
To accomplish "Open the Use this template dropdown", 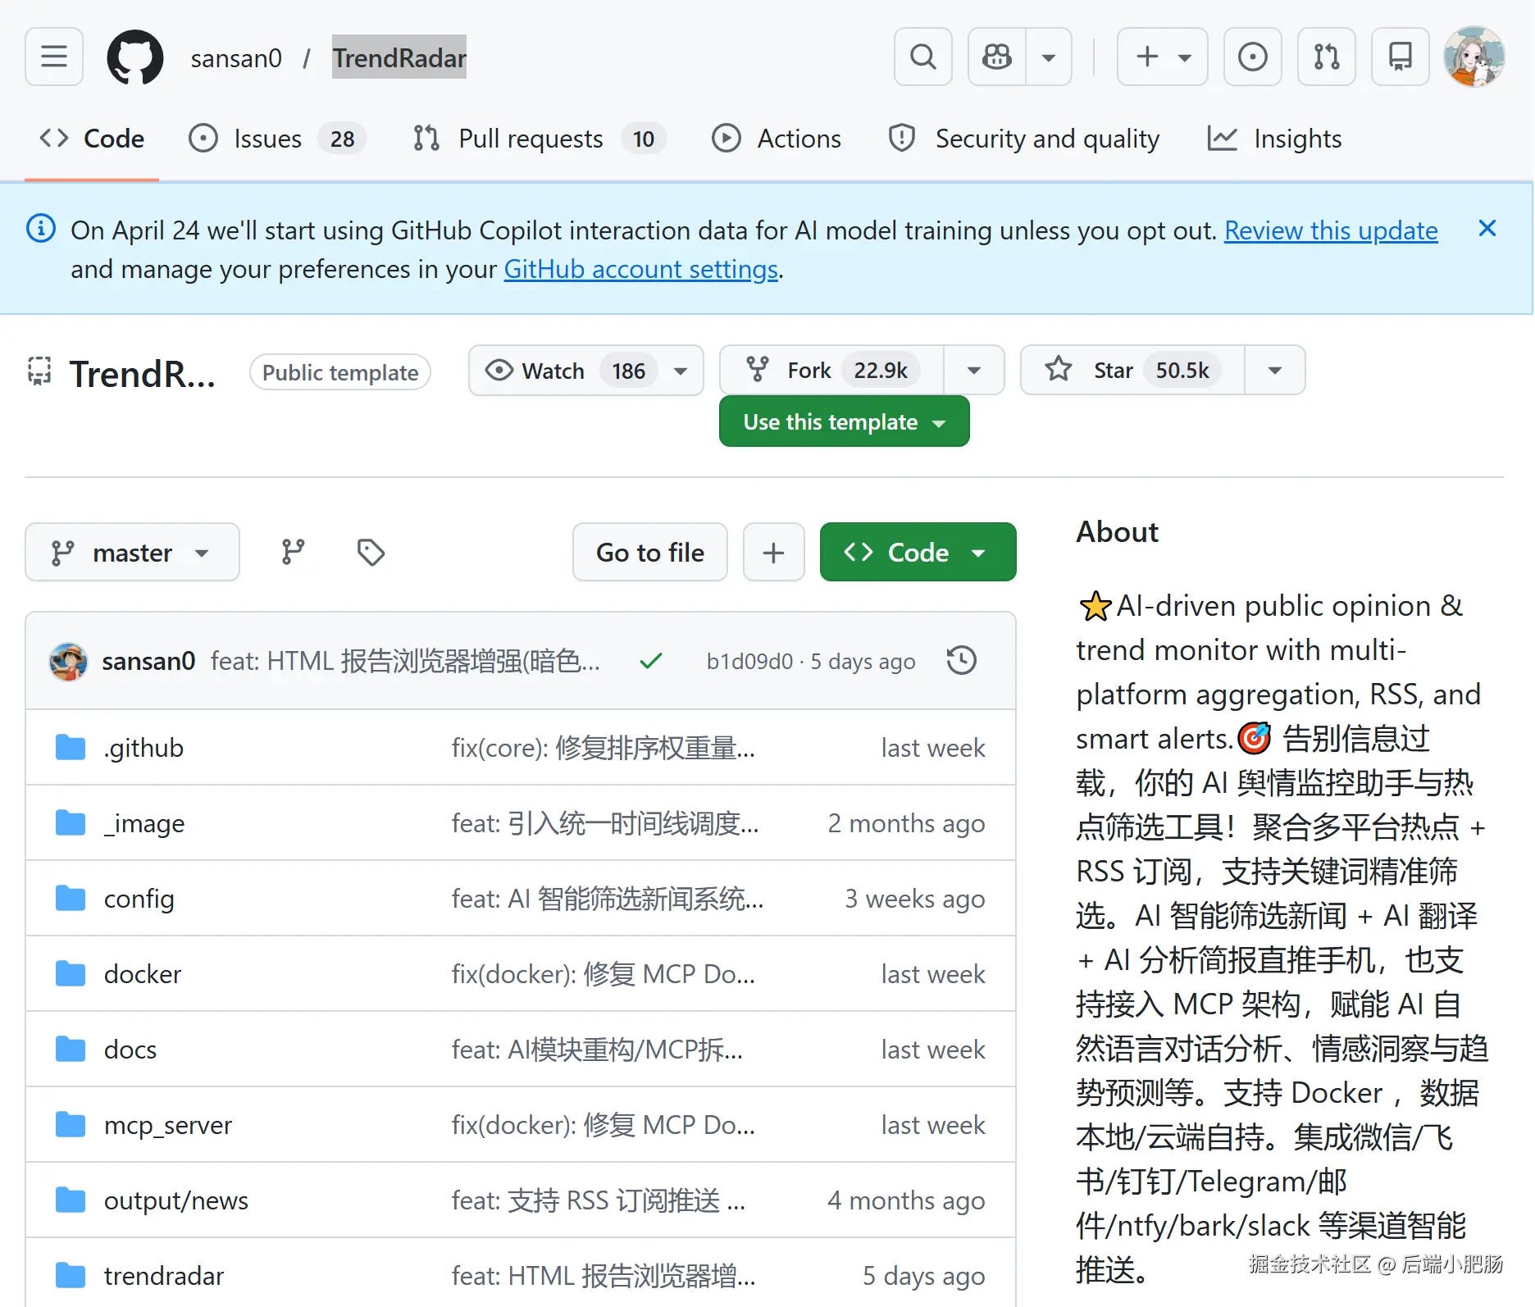I will tap(845, 421).
